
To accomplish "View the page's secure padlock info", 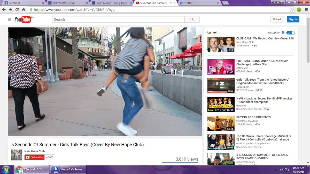I will tap(31, 10).
